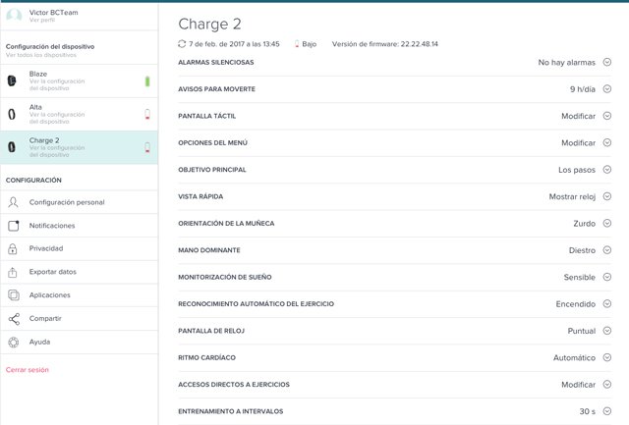629x425 pixels.
Task: Click the 30 s interval value
Action: click(588, 411)
